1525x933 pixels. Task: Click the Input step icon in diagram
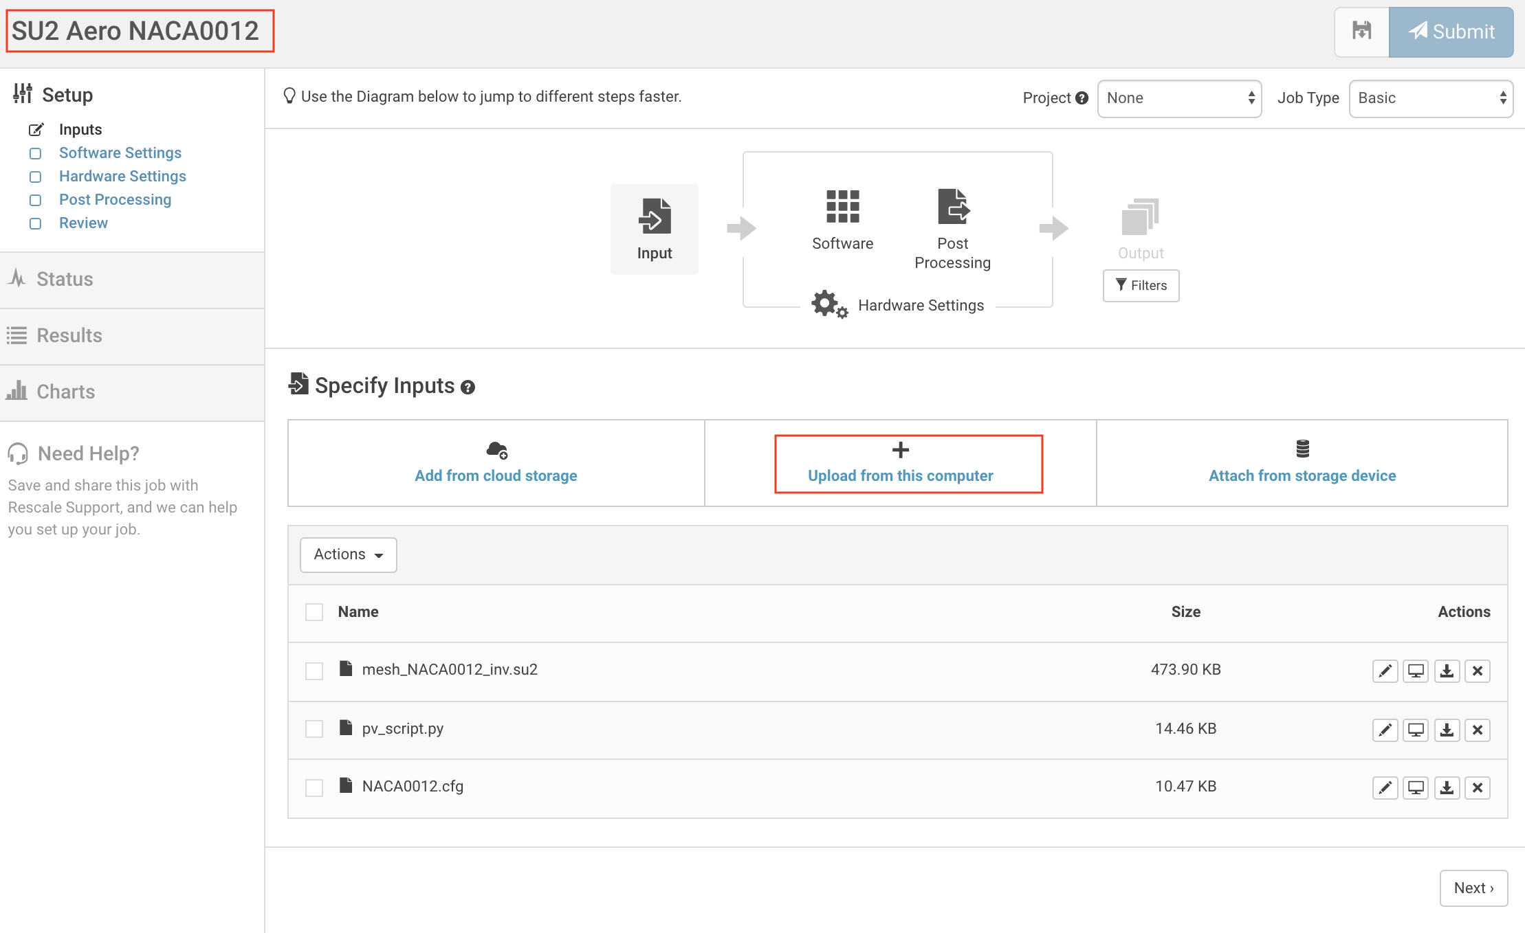click(654, 216)
